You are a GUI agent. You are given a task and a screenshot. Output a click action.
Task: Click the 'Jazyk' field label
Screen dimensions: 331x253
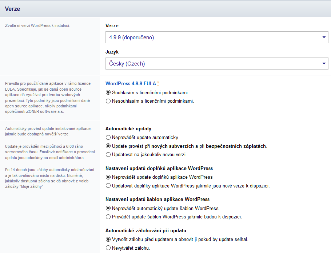(x=112, y=52)
